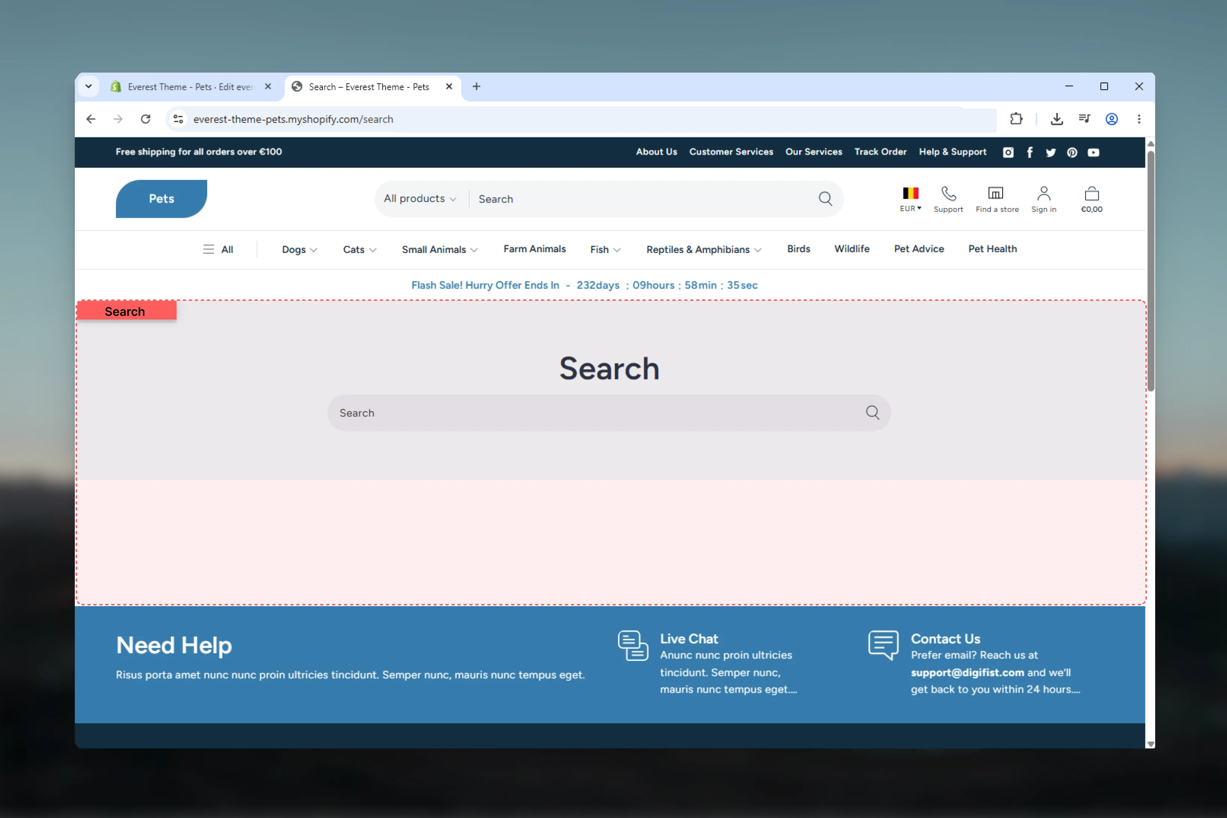Click the Our Services link

pyautogui.click(x=814, y=152)
